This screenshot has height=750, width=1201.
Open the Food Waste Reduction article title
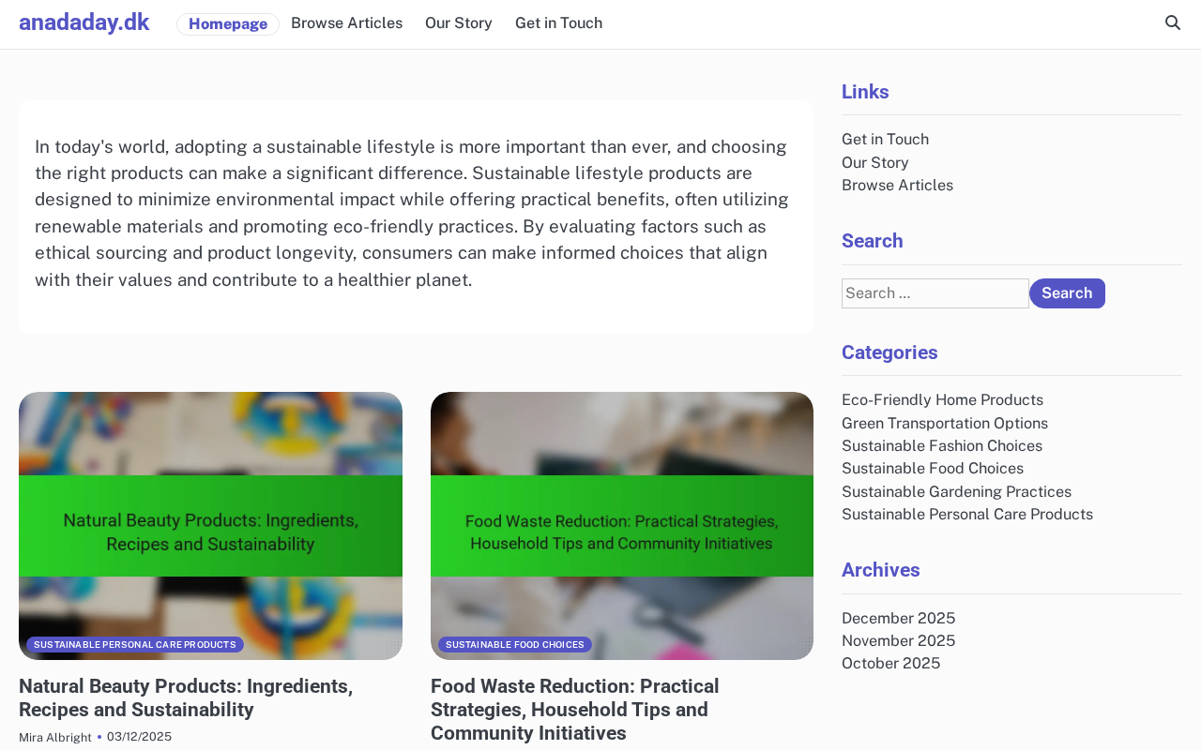pos(574,710)
